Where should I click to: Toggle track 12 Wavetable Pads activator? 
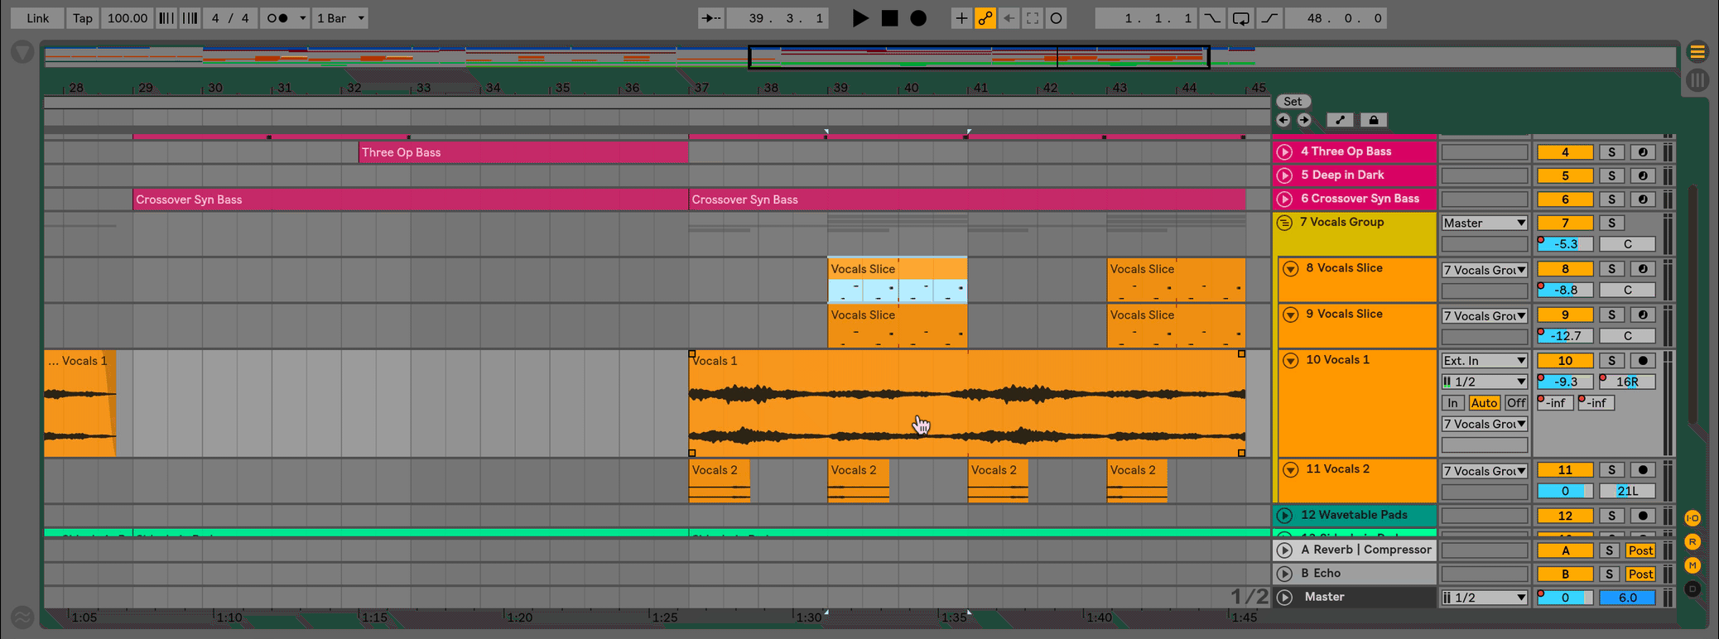[x=1565, y=516]
